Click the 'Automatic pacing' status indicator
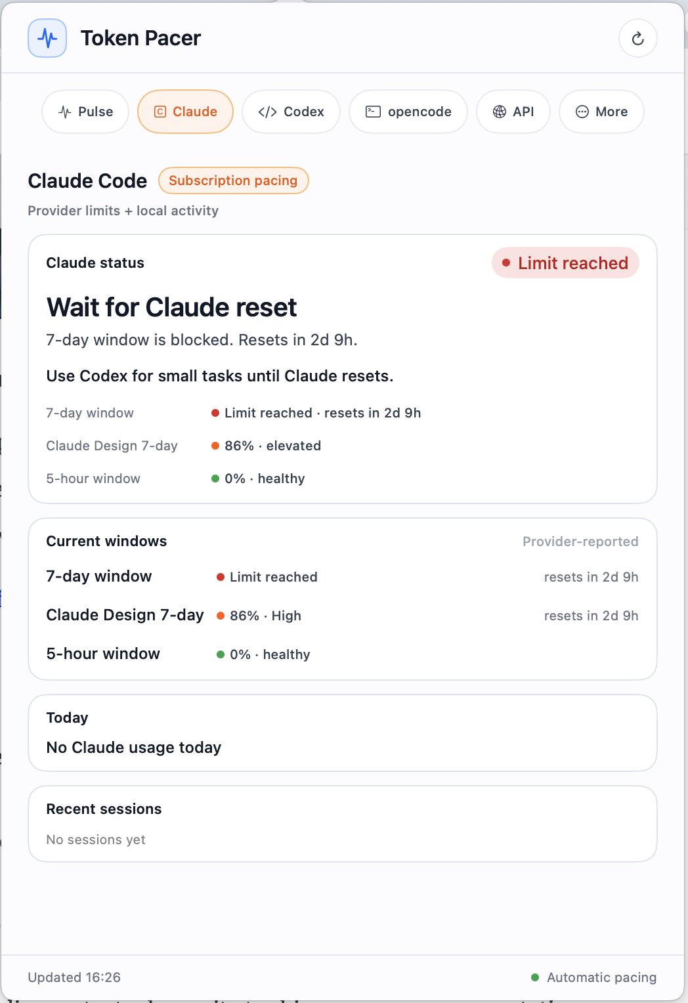 pos(594,977)
